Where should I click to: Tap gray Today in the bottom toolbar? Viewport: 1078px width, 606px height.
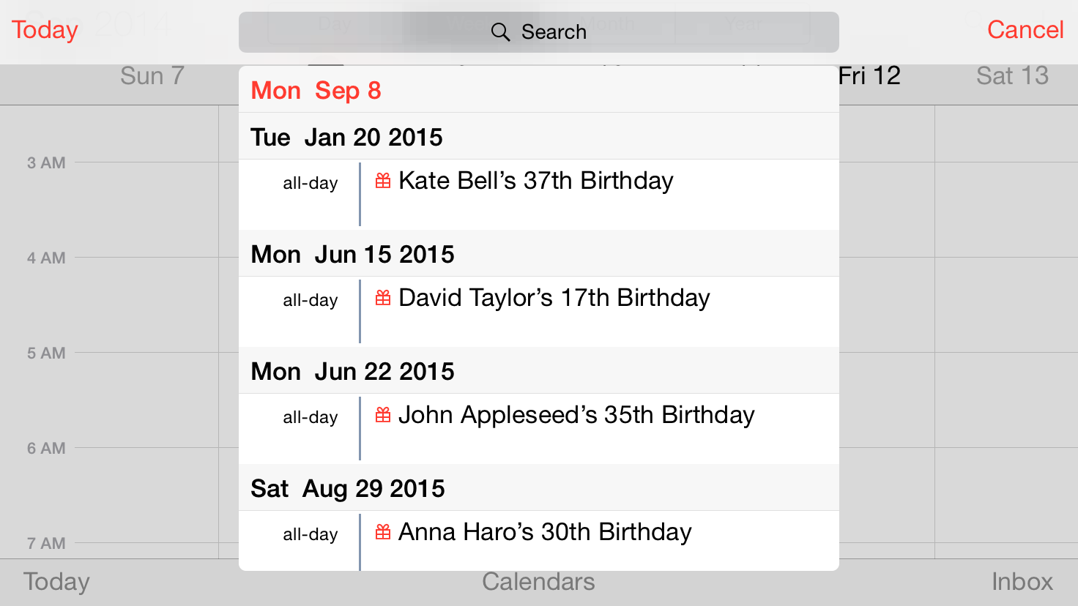(56, 582)
